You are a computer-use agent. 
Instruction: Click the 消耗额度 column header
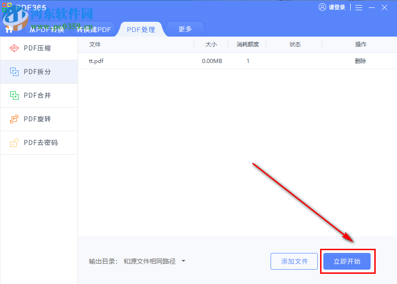tap(247, 44)
